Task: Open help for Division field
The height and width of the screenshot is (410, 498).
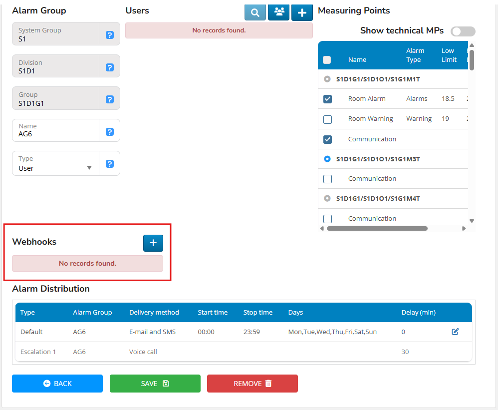Action: click(110, 67)
